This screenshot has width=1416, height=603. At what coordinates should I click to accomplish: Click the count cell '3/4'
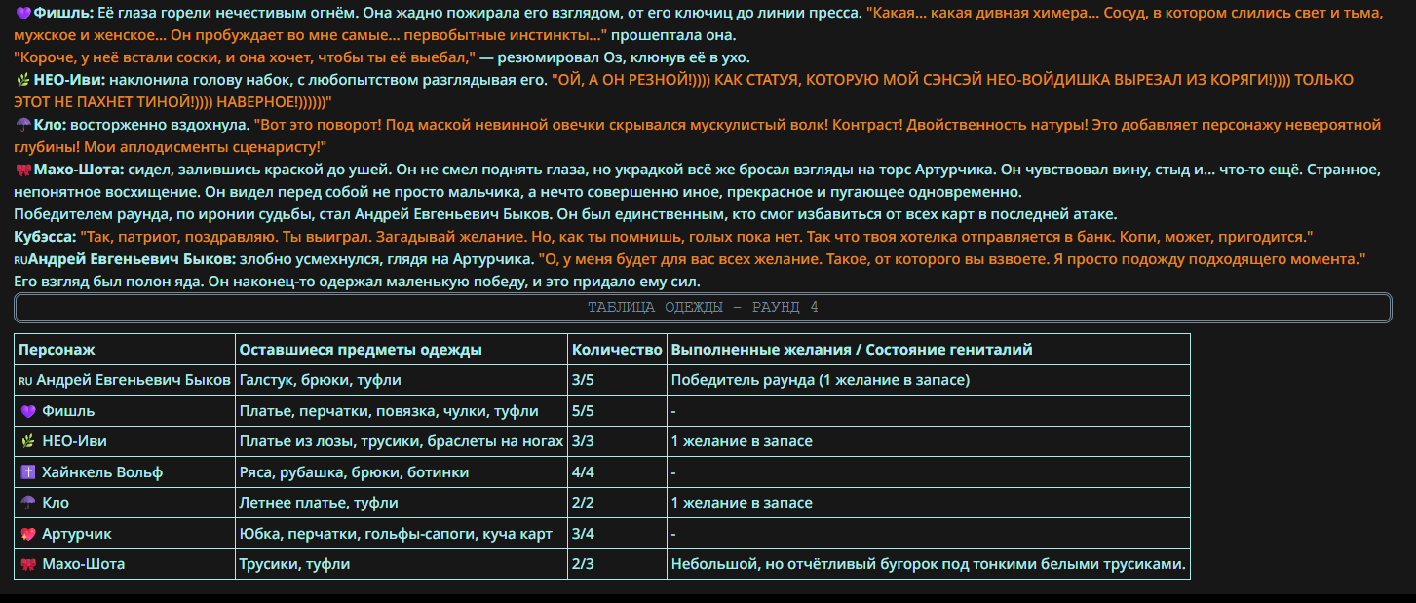[x=618, y=535]
